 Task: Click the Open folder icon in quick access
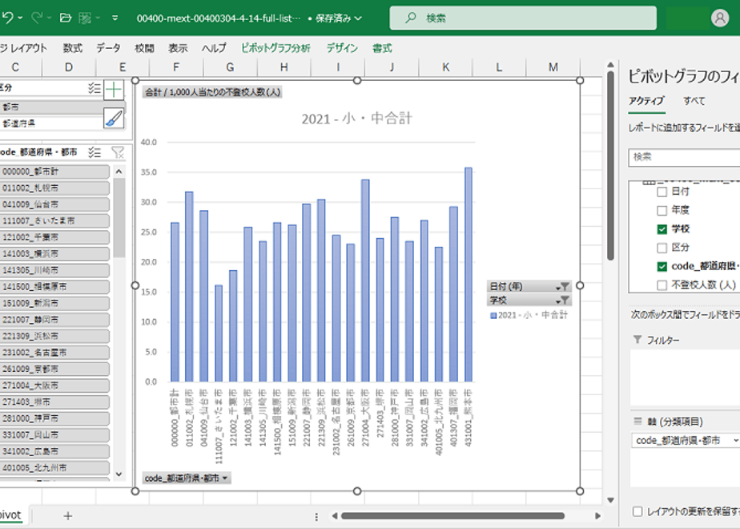(66, 18)
